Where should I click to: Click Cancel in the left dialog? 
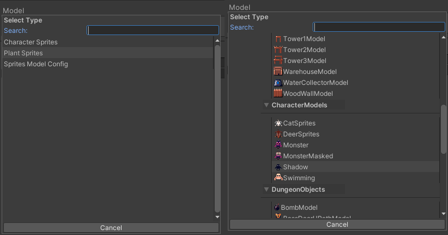coord(111,227)
